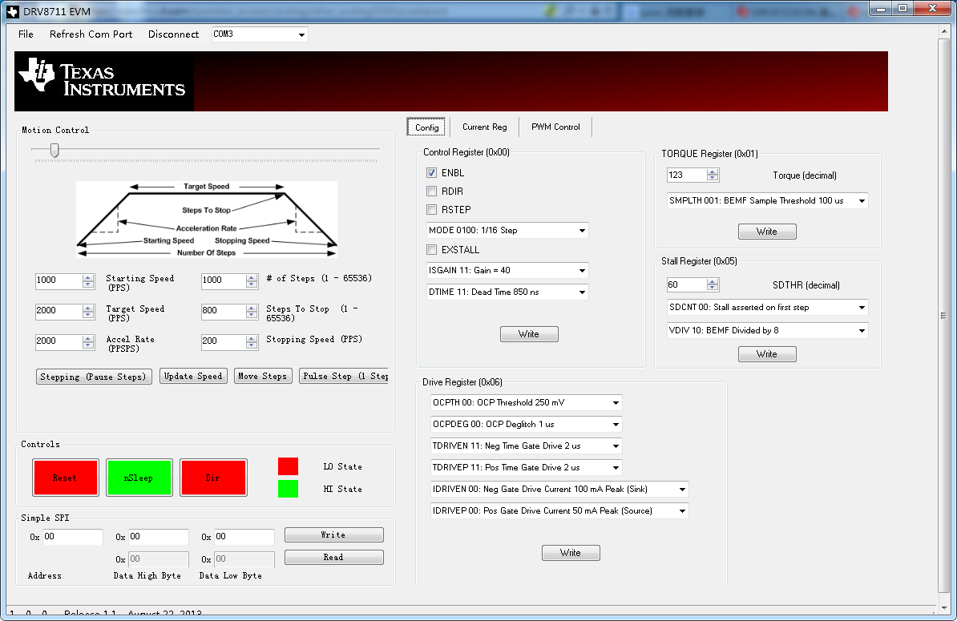Click the DRV8711 EVM title bar icon

click(x=12, y=11)
